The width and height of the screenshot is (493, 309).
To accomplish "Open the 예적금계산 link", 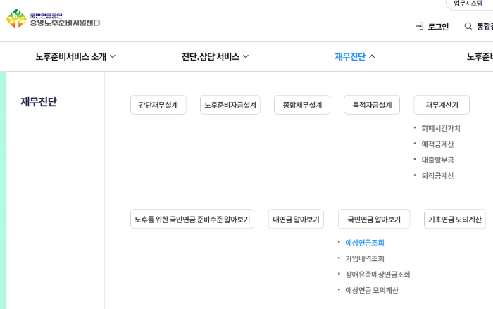I will pos(437,144).
